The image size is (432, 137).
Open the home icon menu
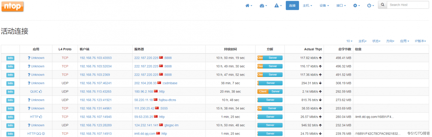coord(248,6)
